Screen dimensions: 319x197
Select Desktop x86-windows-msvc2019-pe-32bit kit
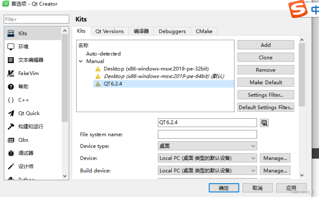[156, 69]
